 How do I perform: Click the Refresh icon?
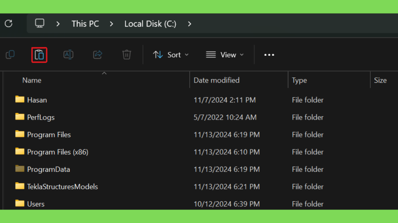pos(9,24)
